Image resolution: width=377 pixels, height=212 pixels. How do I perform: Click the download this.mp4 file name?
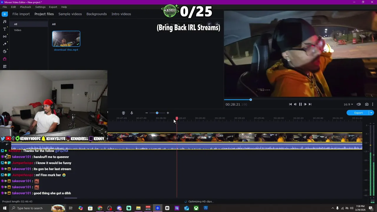66,50
